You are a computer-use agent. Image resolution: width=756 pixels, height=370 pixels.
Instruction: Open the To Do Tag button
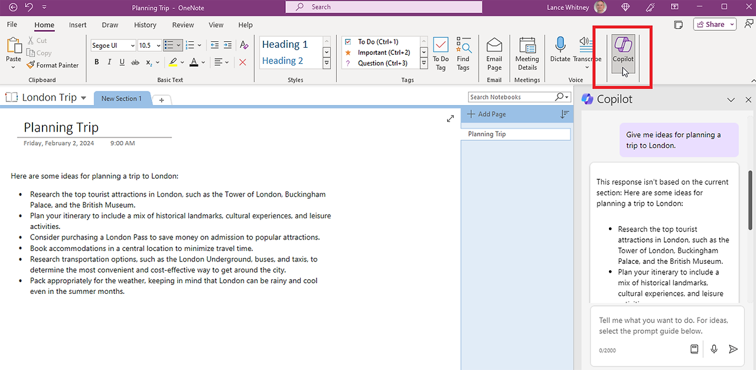pos(441,54)
